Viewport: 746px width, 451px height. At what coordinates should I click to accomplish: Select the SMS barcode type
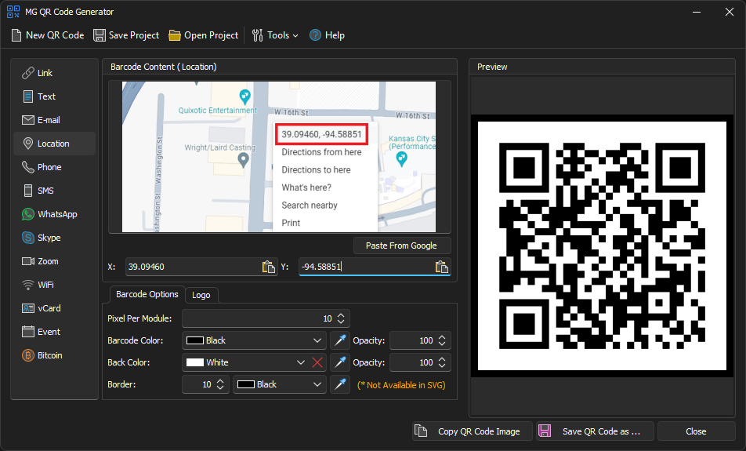click(x=54, y=191)
